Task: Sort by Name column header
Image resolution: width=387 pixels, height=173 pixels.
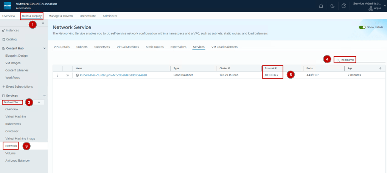Action: click(x=79, y=68)
